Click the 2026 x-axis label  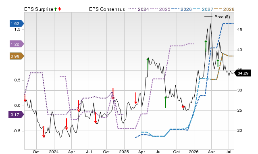194,152
